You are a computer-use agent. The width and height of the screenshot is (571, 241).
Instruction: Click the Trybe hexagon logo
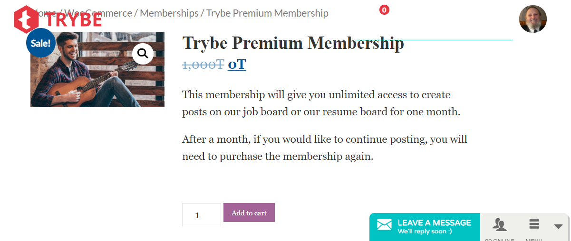click(x=26, y=20)
